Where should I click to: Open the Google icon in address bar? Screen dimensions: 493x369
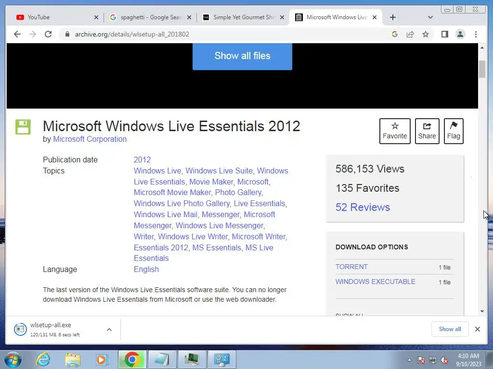pos(395,34)
